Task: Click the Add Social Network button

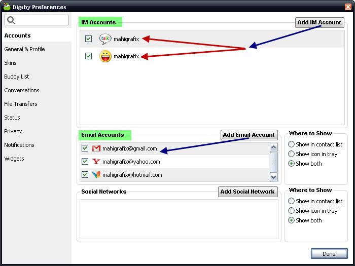Action: click(x=247, y=192)
